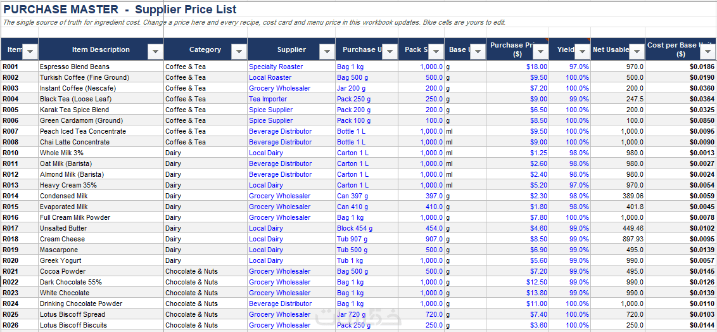Open the Purchase Price filter dropdown arrow
The height and width of the screenshot is (332, 717).
pyautogui.click(x=540, y=52)
